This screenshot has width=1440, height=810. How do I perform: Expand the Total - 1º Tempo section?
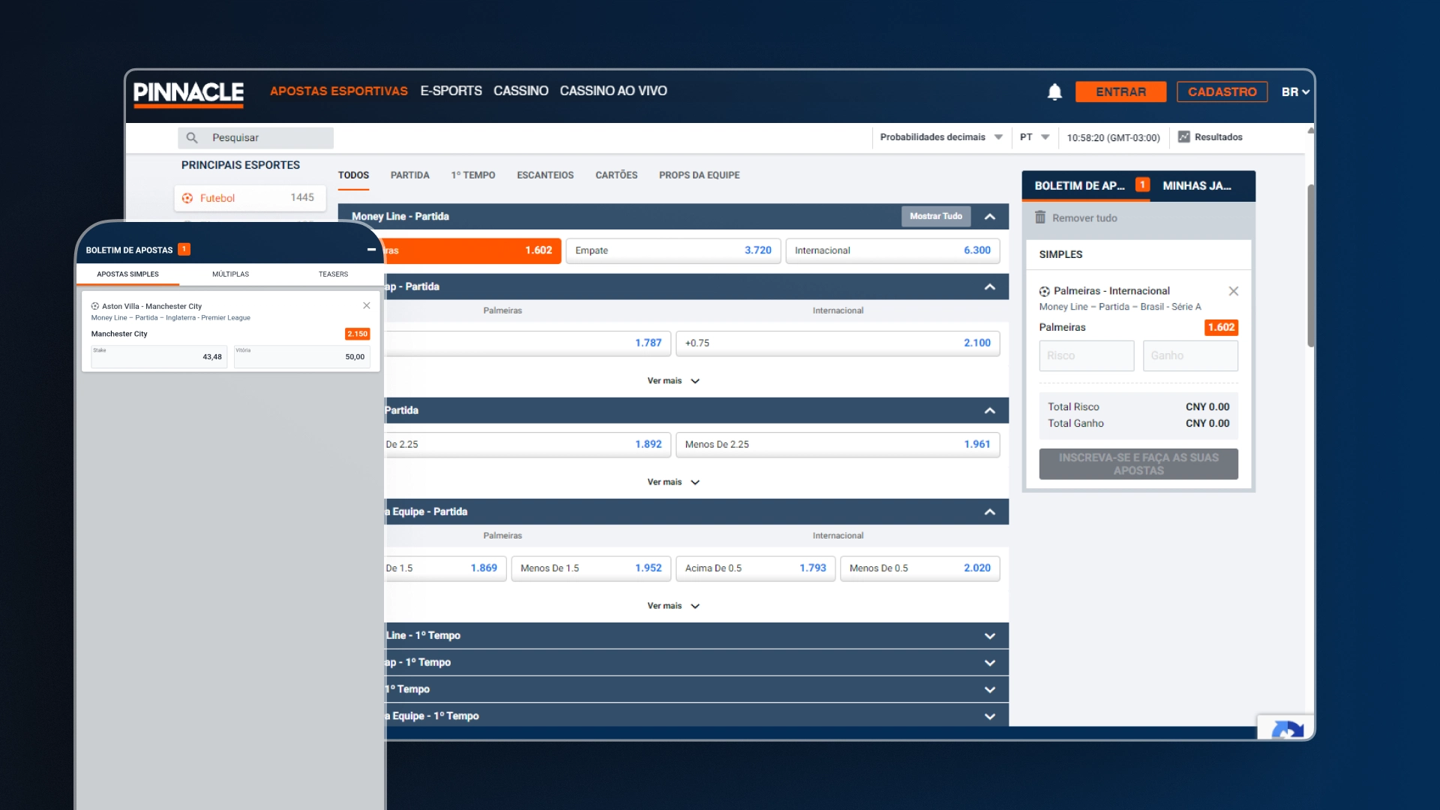[990, 690]
